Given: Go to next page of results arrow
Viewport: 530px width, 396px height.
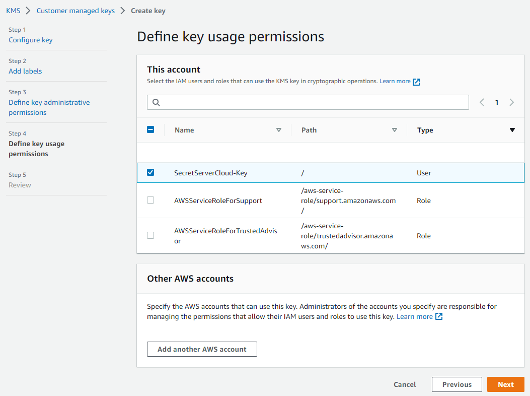Looking at the screenshot, I should (512, 102).
